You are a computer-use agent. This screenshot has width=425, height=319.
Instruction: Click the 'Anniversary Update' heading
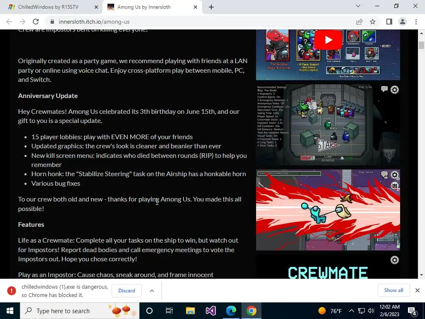[48, 96]
